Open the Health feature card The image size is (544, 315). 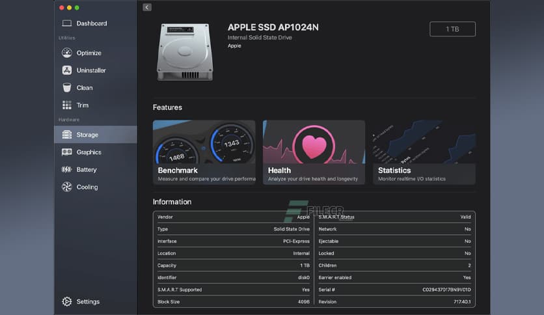[x=314, y=152]
